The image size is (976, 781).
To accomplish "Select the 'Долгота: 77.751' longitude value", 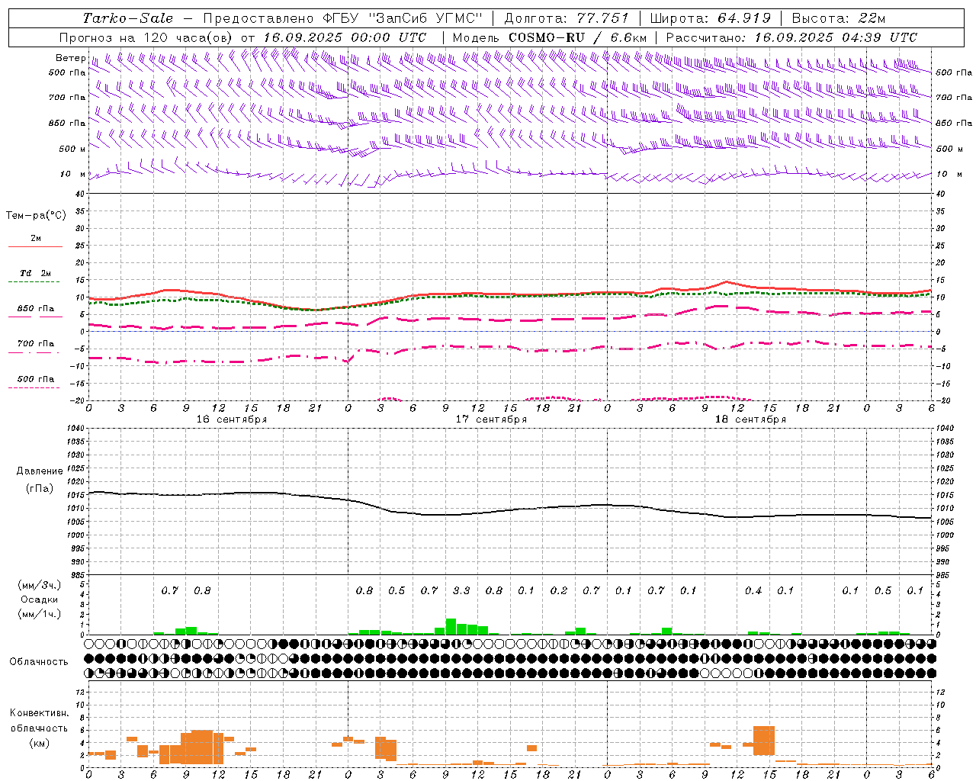I will [x=567, y=18].
